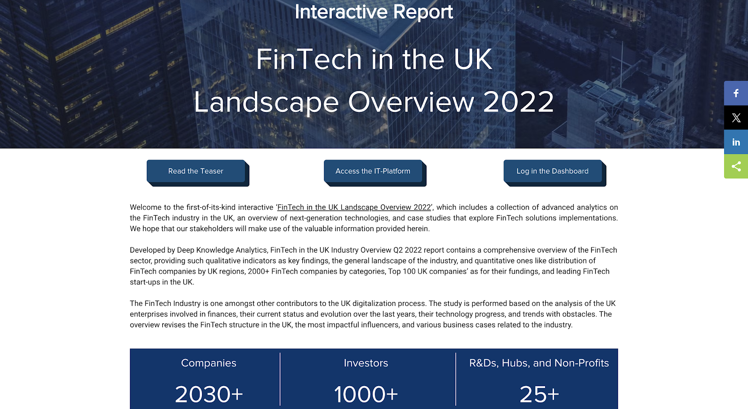Share this report via LinkedIn icon
The image size is (748, 409).
coord(736,142)
